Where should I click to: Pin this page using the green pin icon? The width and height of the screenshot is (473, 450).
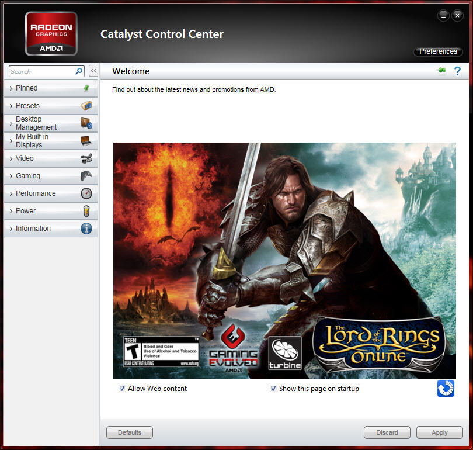click(x=441, y=71)
